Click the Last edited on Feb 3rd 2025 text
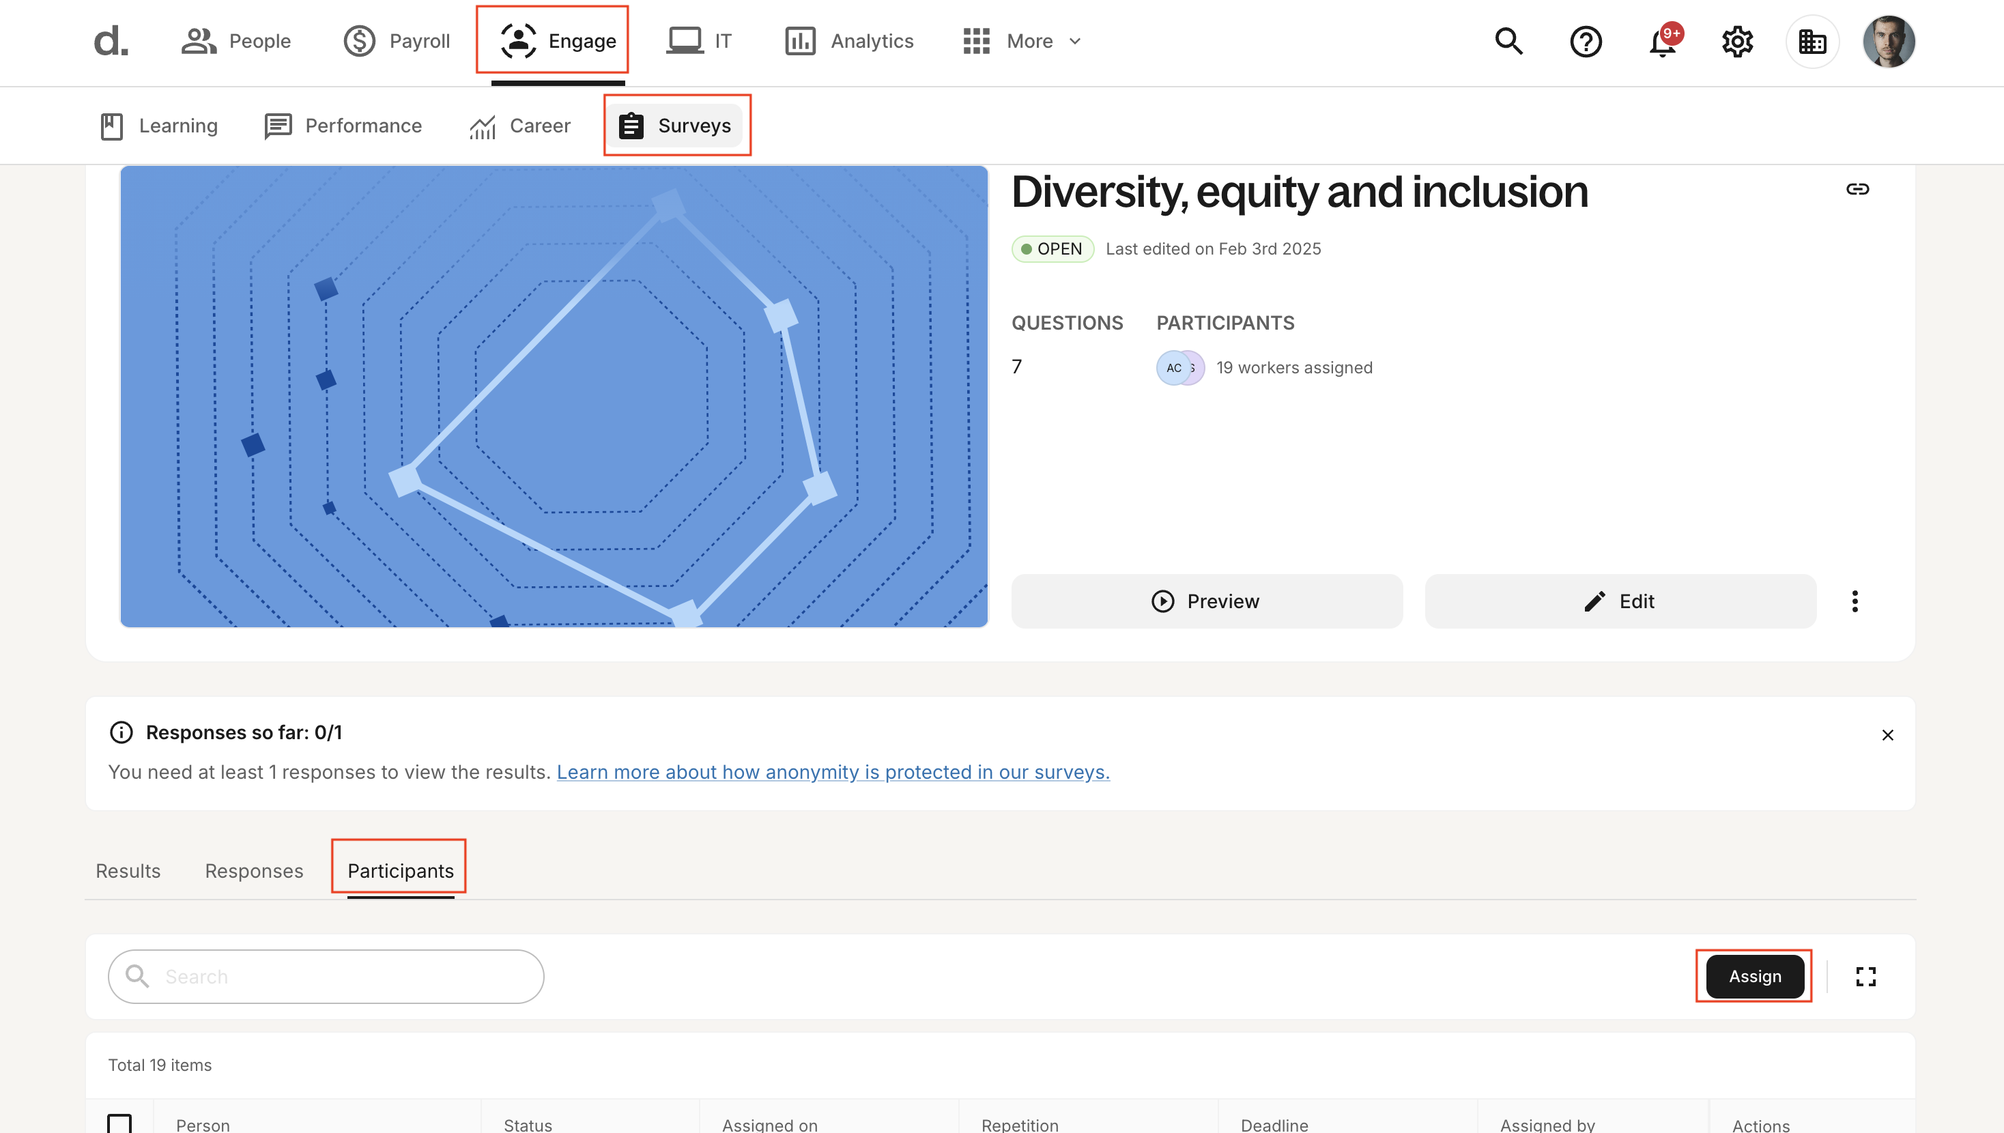This screenshot has width=2004, height=1133. click(1213, 249)
